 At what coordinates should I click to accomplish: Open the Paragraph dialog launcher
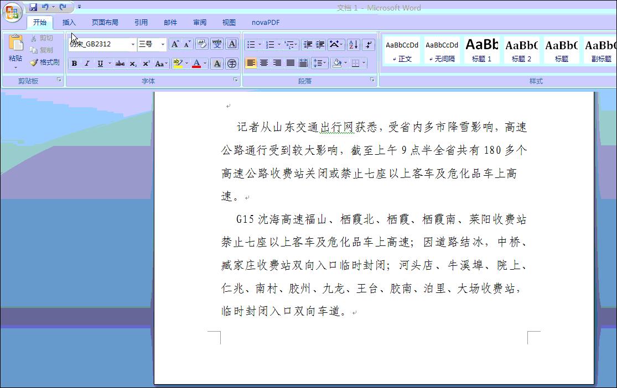click(372, 80)
